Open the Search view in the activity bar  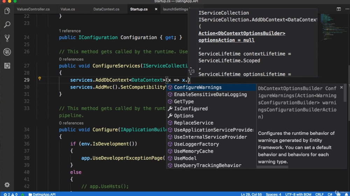click(7, 24)
